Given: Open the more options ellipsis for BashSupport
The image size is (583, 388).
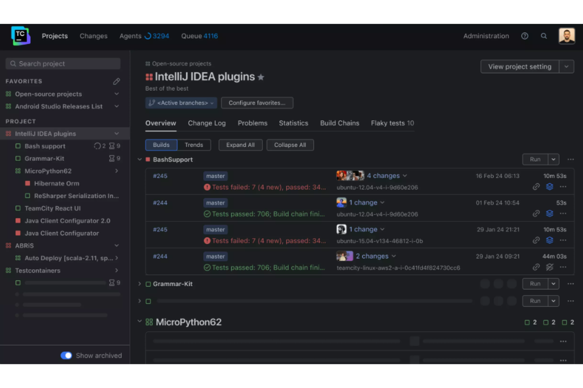Looking at the screenshot, I should click(570, 160).
